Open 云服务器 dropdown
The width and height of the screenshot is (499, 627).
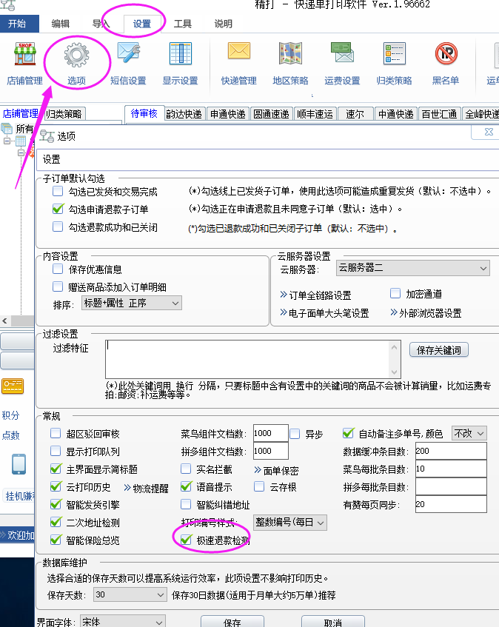[413, 268]
